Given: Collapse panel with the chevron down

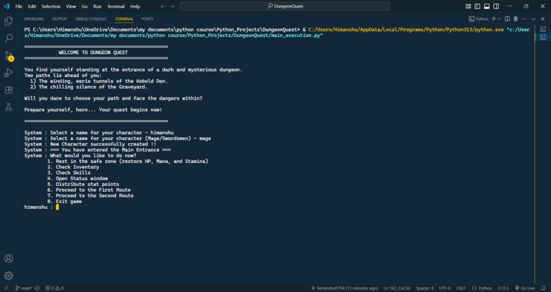Looking at the screenshot, I should coord(533,19).
